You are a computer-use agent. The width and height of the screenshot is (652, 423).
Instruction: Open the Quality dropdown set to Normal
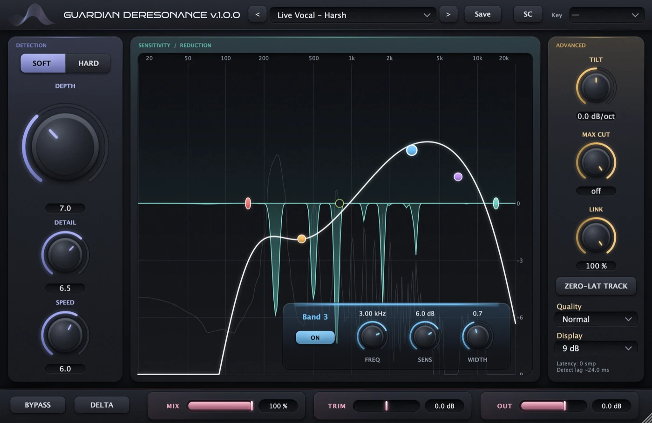click(596, 319)
